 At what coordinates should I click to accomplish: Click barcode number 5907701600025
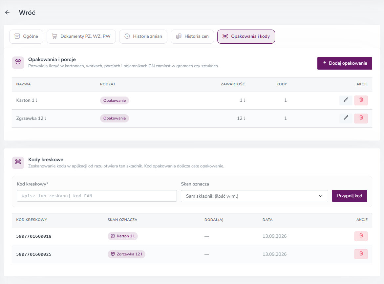point(34,254)
